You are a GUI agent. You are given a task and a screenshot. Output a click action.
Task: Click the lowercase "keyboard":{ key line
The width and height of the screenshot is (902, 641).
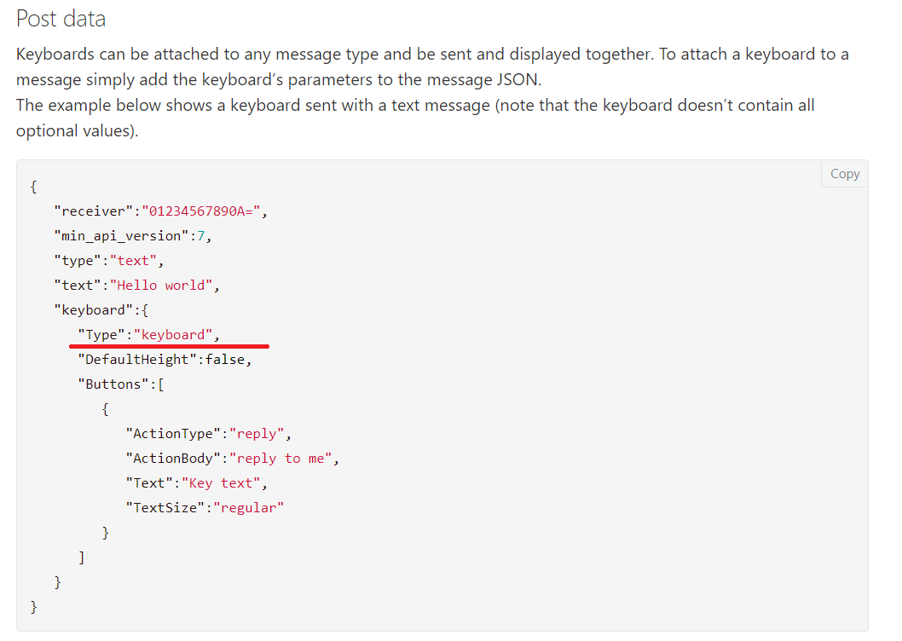pos(101,310)
